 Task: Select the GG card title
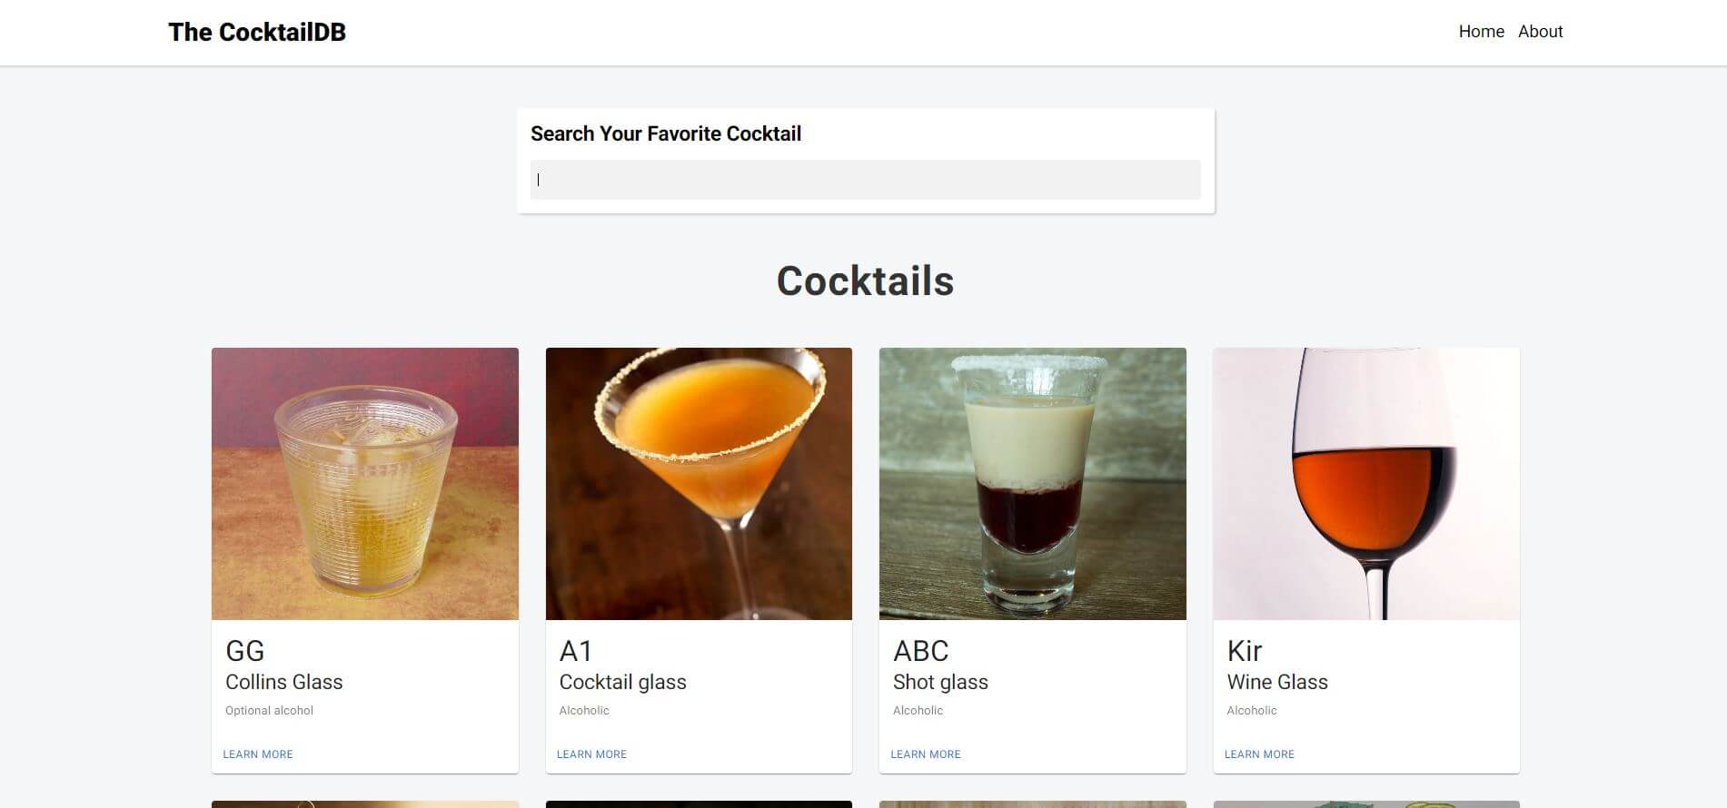click(x=245, y=651)
